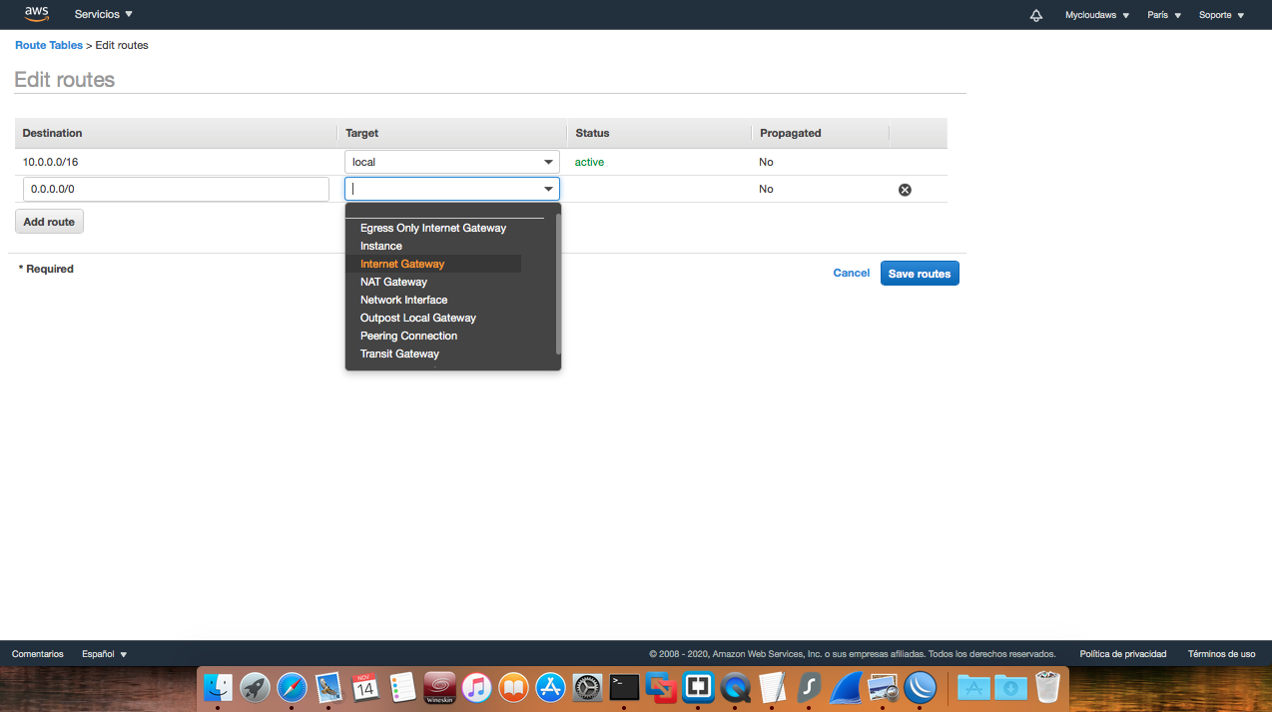The image size is (1272, 712).
Task: Open the Trash in the dock
Action: (x=1046, y=687)
